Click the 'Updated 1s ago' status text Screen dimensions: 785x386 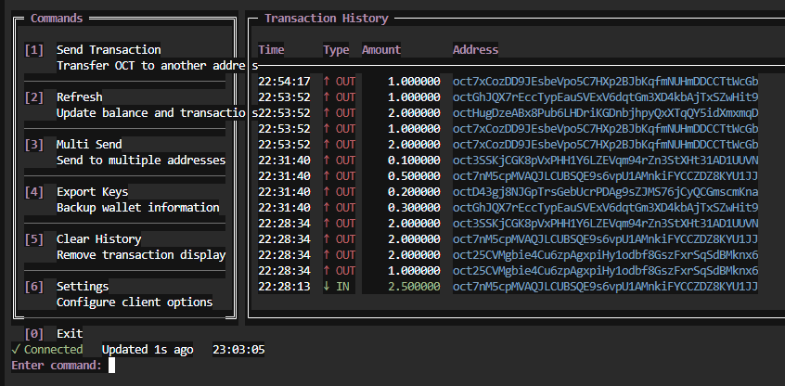click(148, 350)
